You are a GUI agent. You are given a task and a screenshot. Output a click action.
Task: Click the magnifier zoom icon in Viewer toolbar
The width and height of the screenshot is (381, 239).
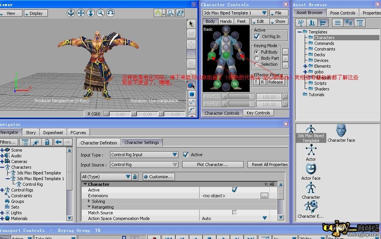[x=100, y=13]
